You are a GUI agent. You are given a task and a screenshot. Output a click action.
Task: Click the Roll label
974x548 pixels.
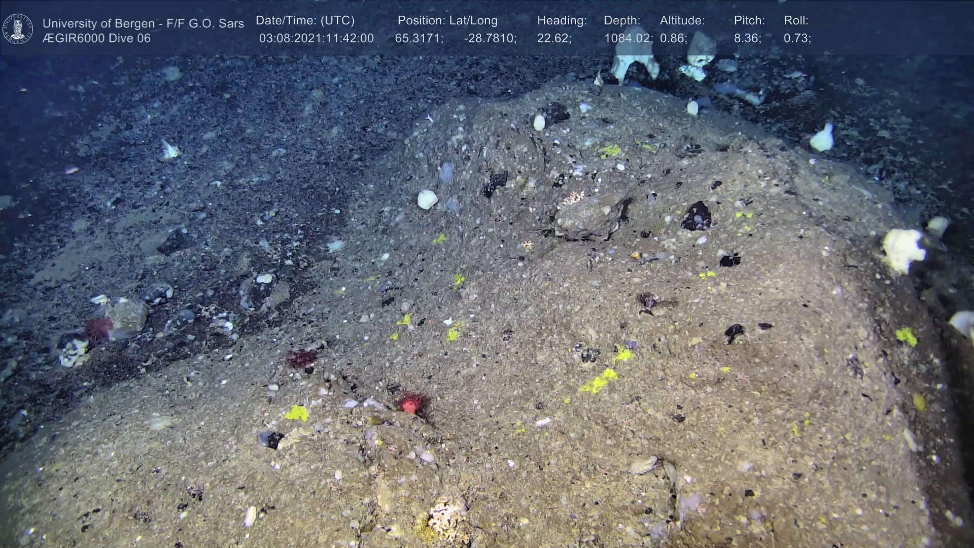tap(796, 21)
